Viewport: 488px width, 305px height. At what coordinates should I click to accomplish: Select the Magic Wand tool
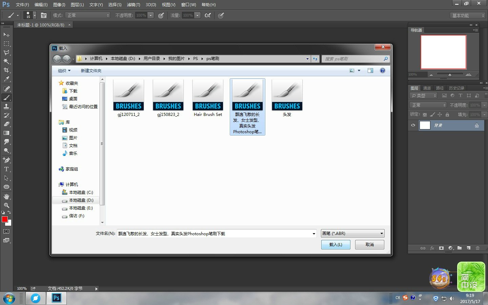6,61
